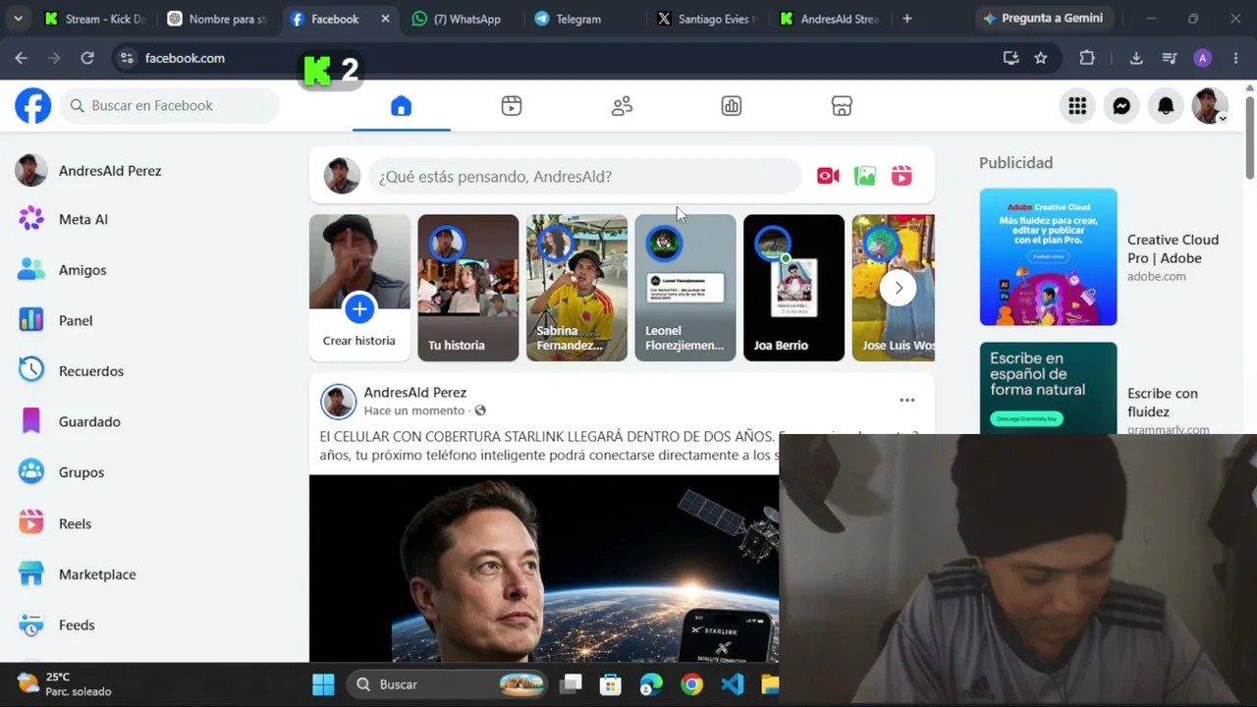This screenshot has width=1257, height=707.
Task: Switch to the Stream - Kick browser tab
Action: coord(94,19)
